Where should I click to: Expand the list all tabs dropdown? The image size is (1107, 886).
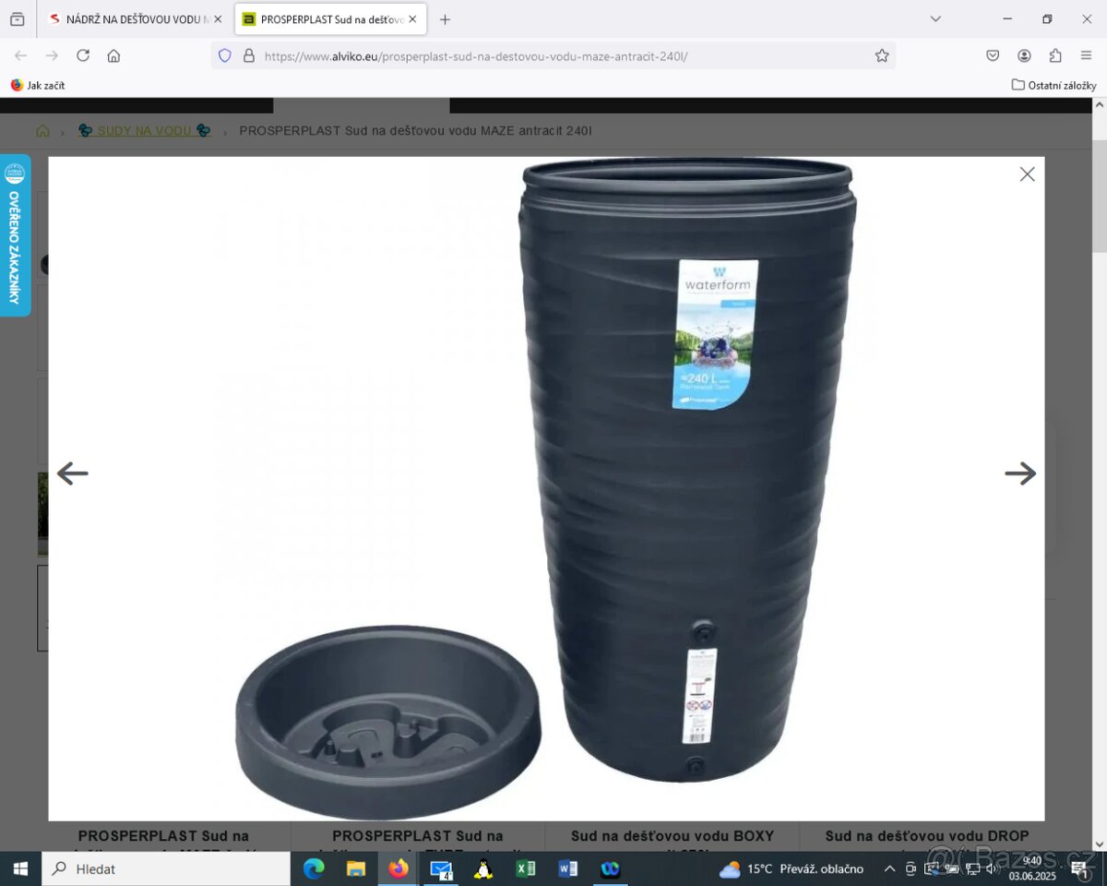coord(935,18)
